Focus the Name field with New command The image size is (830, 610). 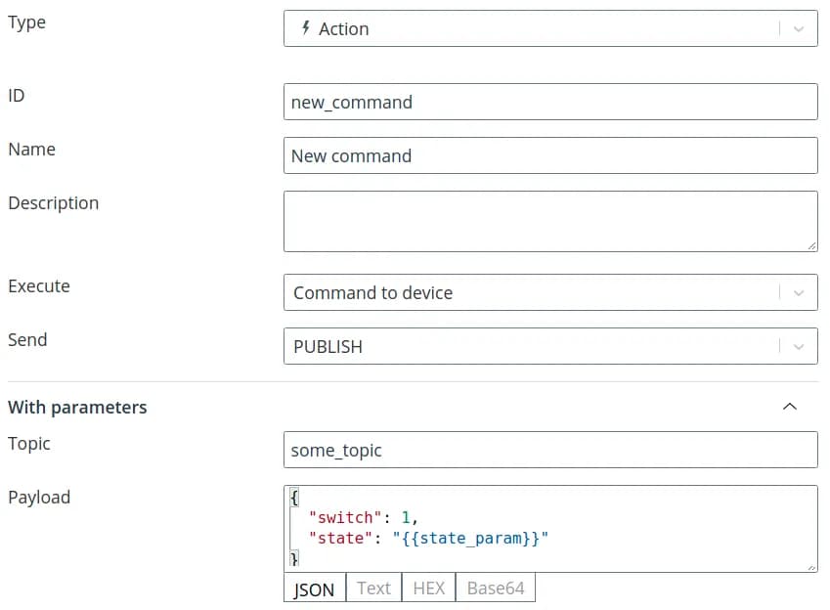tap(549, 155)
